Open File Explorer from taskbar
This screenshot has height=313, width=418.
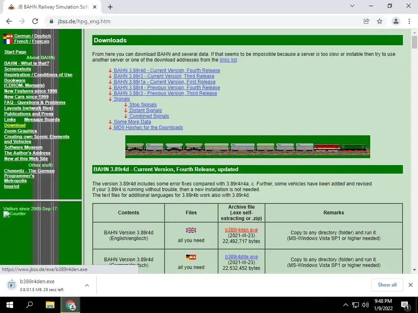click(x=50, y=305)
